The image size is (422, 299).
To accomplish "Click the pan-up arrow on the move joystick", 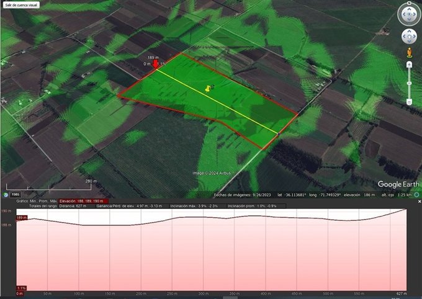I will [409, 31].
